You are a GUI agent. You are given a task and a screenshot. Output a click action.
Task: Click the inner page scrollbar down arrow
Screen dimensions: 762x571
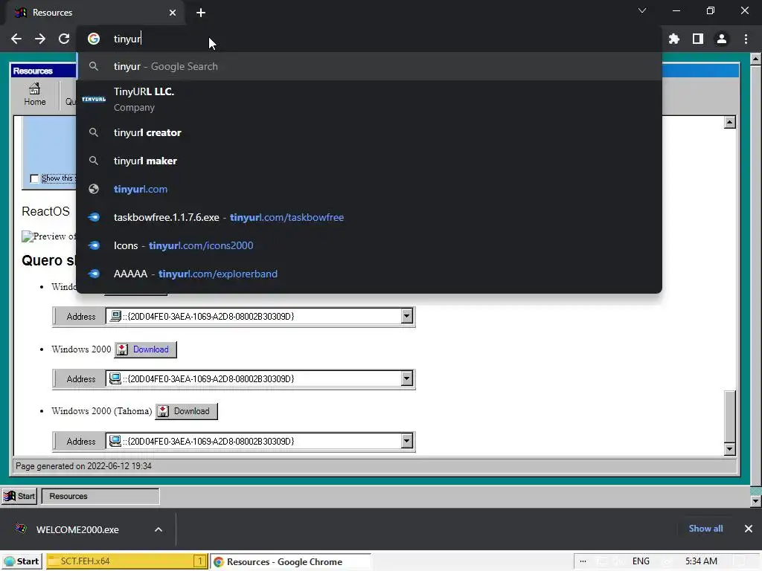point(729,449)
